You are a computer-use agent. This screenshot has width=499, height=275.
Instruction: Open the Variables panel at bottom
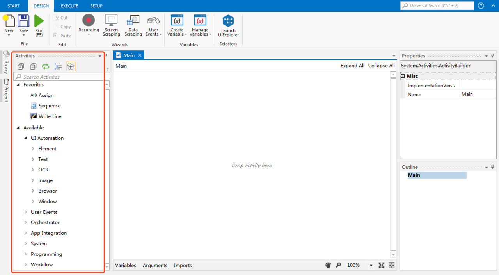pyautogui.click(x=126, y=265)
